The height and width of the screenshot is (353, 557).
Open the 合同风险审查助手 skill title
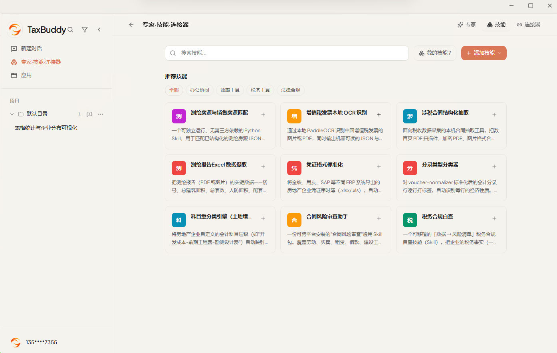point(327,216)
